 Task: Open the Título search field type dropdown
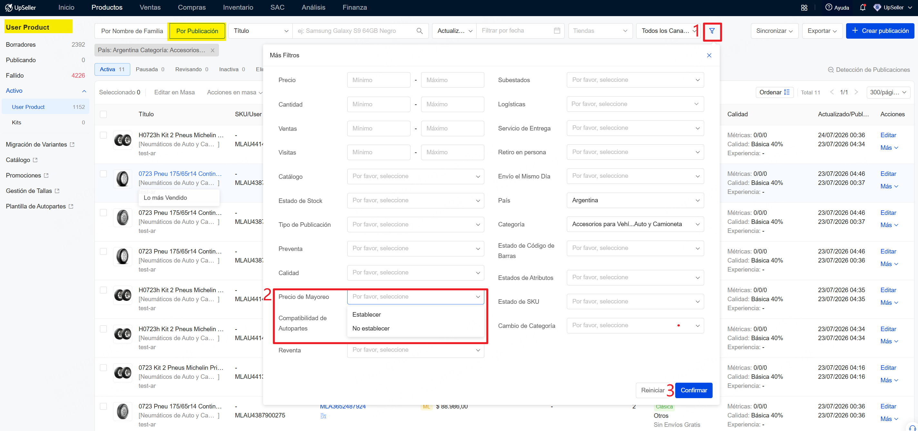click(x=260, y=31)
